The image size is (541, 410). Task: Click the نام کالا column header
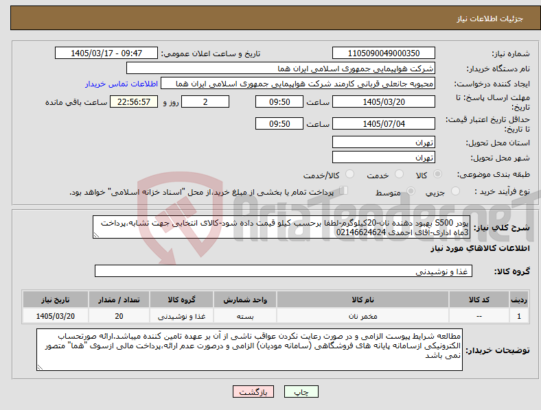coord(362,300)
